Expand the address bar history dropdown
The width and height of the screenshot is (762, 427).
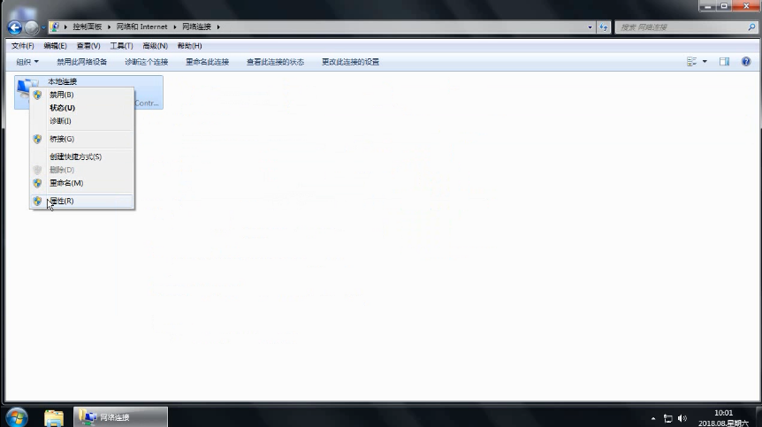click(591, 27)
